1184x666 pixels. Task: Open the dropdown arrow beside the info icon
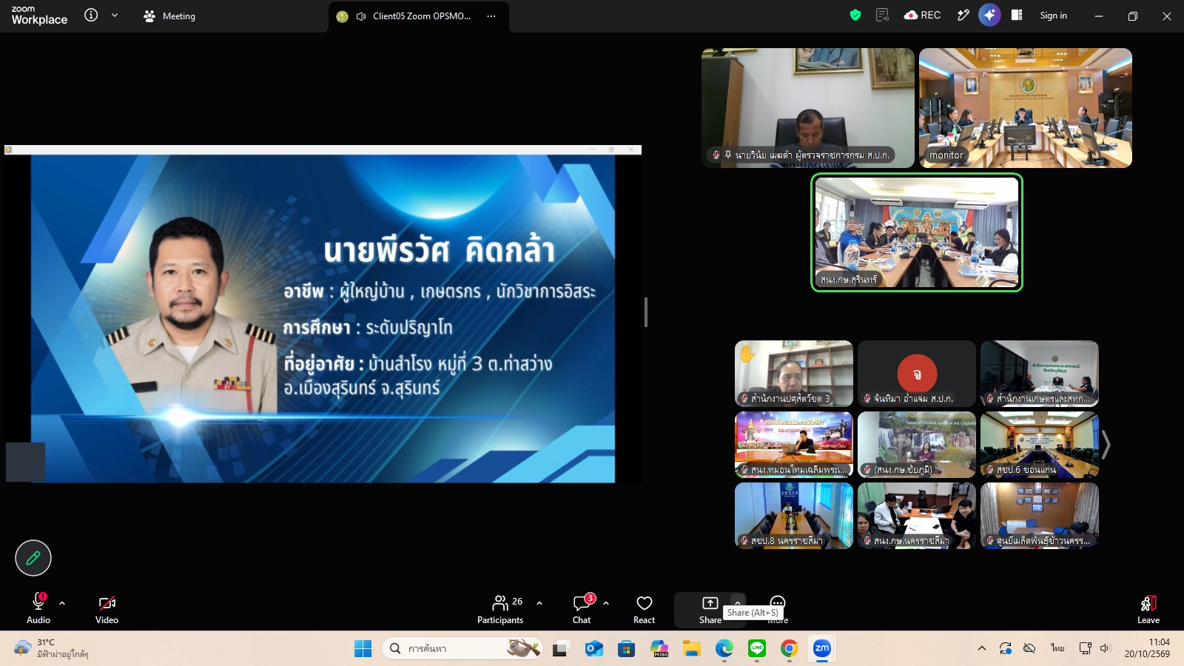click(x=115, y=15)
